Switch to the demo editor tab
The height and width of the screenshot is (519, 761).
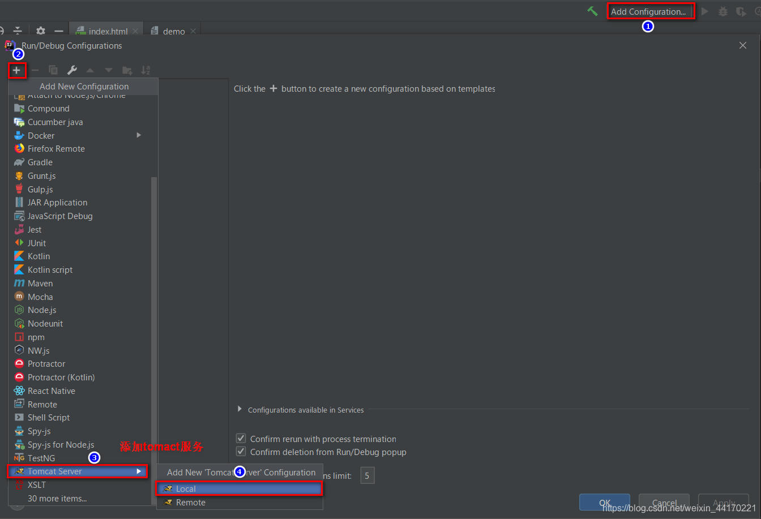click(x=174, y=31)
